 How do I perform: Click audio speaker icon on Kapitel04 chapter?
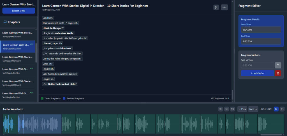tap(31, 93)
